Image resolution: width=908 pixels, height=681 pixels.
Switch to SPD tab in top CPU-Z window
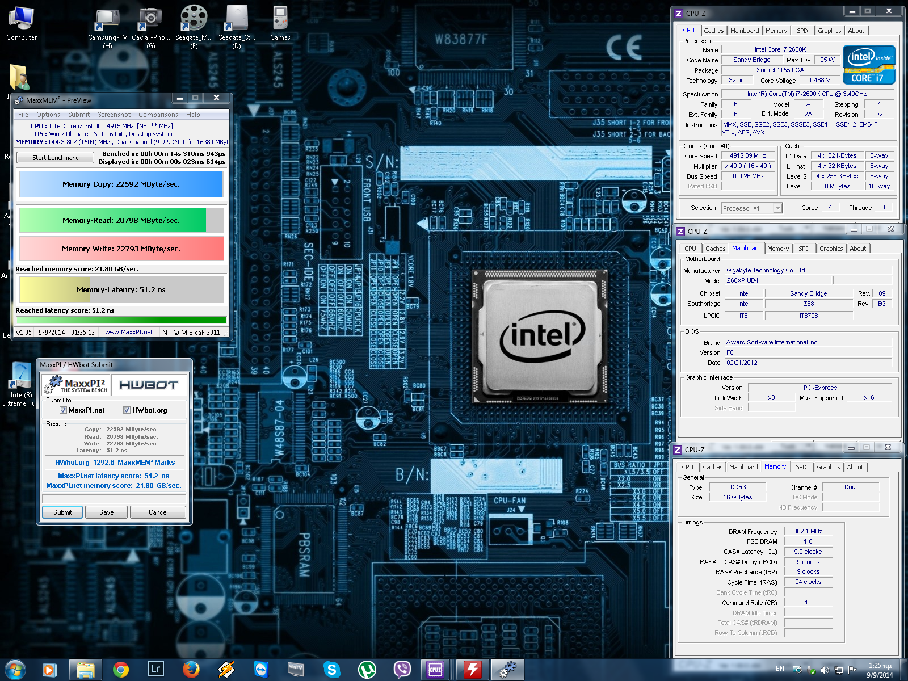802,31
